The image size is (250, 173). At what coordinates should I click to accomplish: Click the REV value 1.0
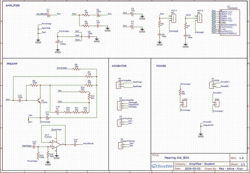tap(241, 158)
